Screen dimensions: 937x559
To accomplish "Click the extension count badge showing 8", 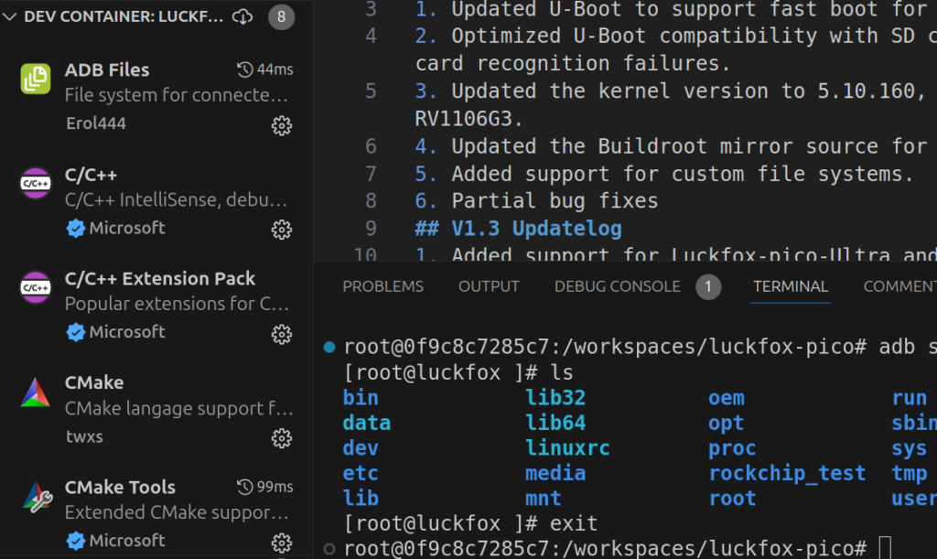I will pyautogui.click(x=282, y=16).
